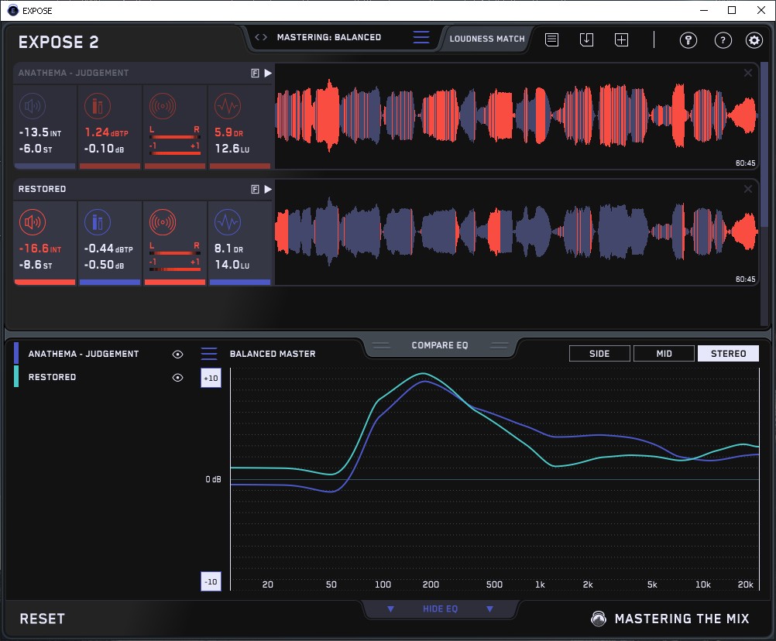Click the Reset button
This screenshot has width=776, height=641.
(42, 619)
